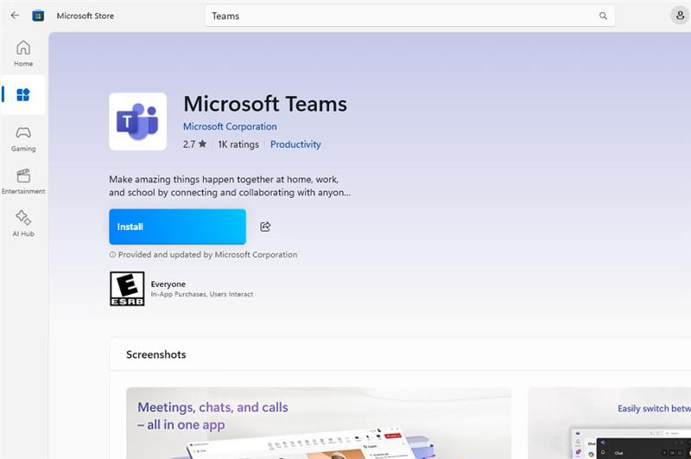Open Microsoft Corporation publisher link
Image resolution: width=691 pixels, height=459 pixels.
(x=230, y=126)
